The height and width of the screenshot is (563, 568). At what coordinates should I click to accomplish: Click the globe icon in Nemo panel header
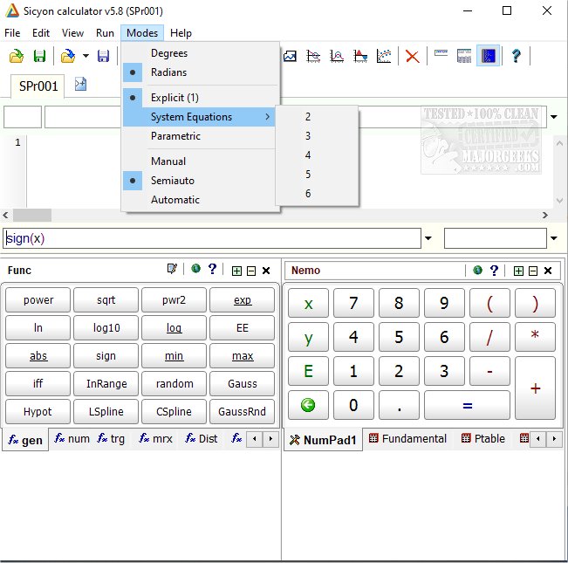click(478, 270)
